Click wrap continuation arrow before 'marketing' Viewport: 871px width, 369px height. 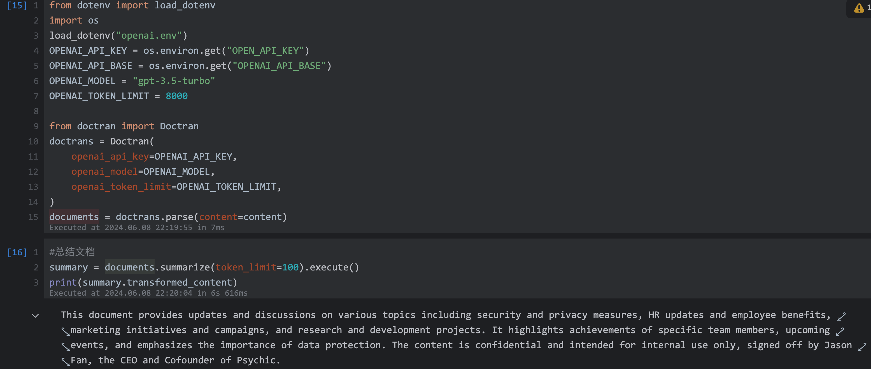point(65,331)
